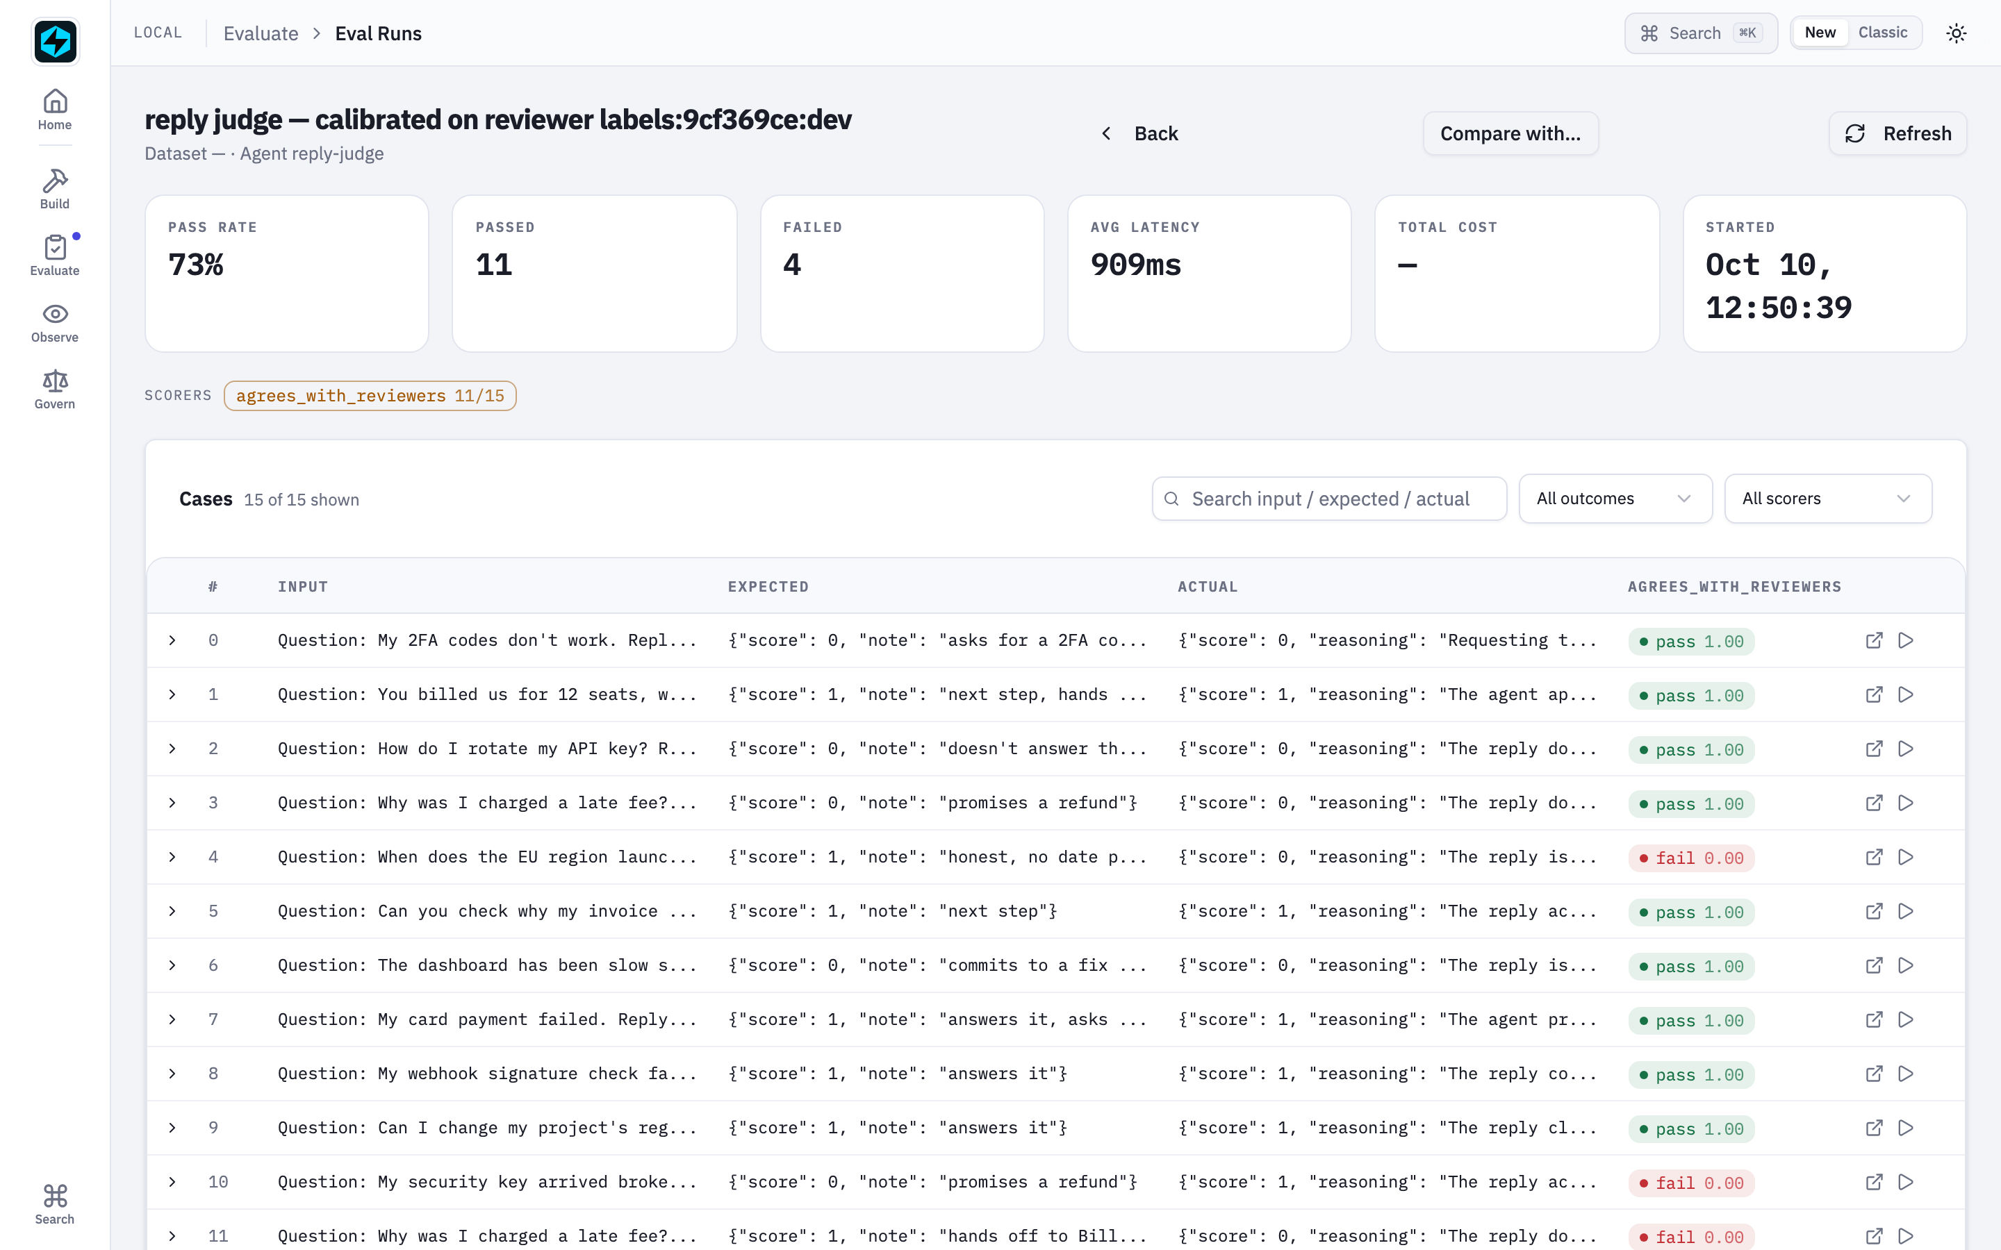The image size is (2001, 1250).
Task: Click the LOCAL environment label
Action: (x=158, y=32)
